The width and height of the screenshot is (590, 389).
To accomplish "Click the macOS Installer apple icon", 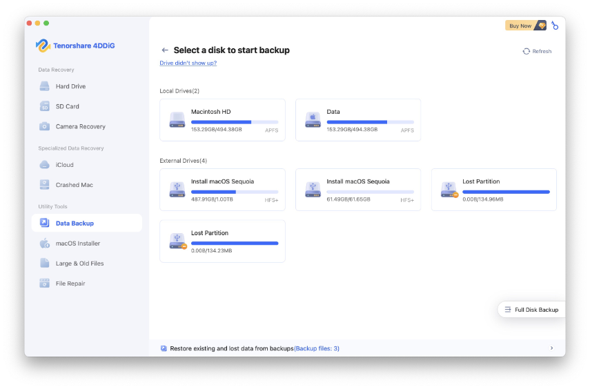I will point(44,243).
